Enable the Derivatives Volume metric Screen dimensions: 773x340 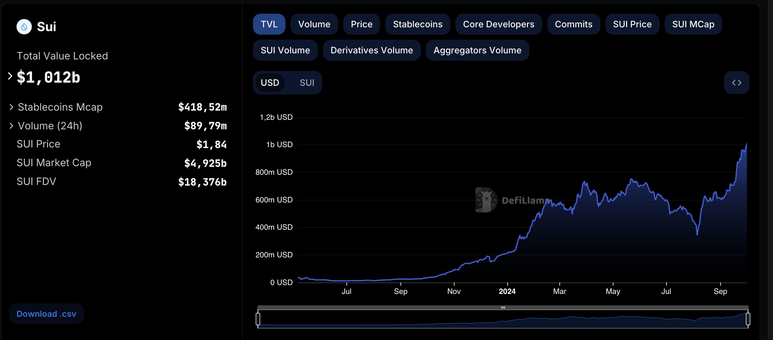(x=372, y=50)
